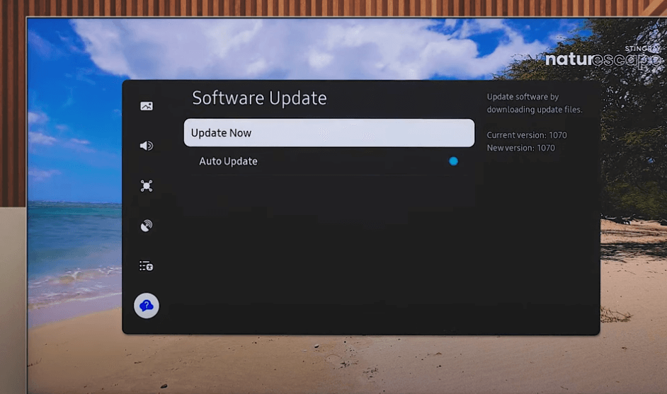
Task: Open the Broadcasting satellite dish icon
Action: click(147, 226)
